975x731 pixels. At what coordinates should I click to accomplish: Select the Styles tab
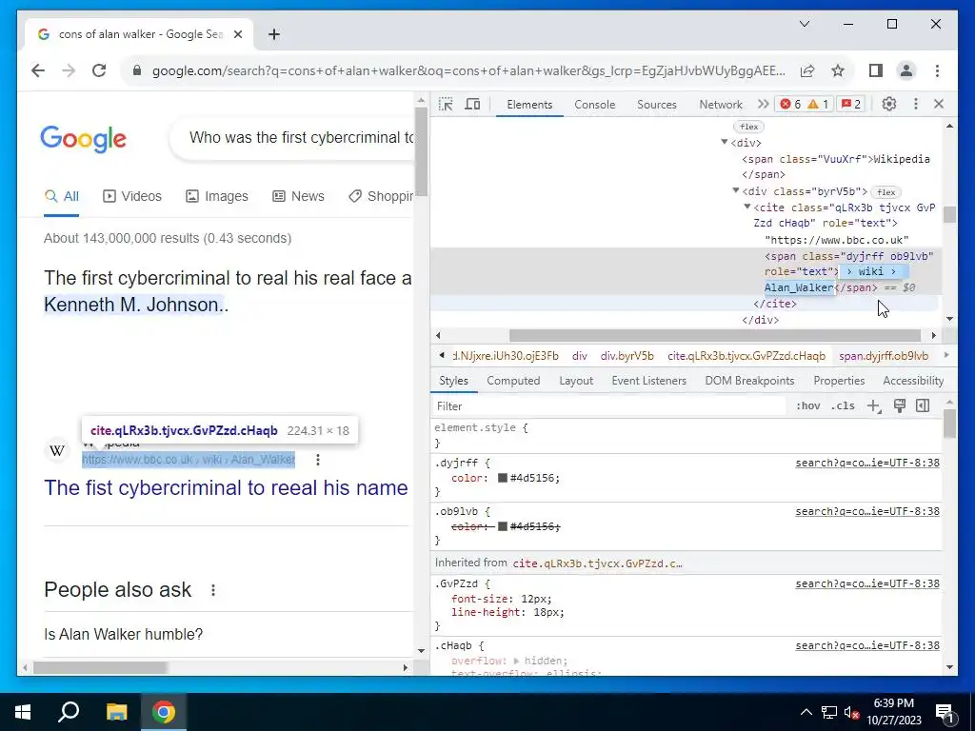click(453, 381)
